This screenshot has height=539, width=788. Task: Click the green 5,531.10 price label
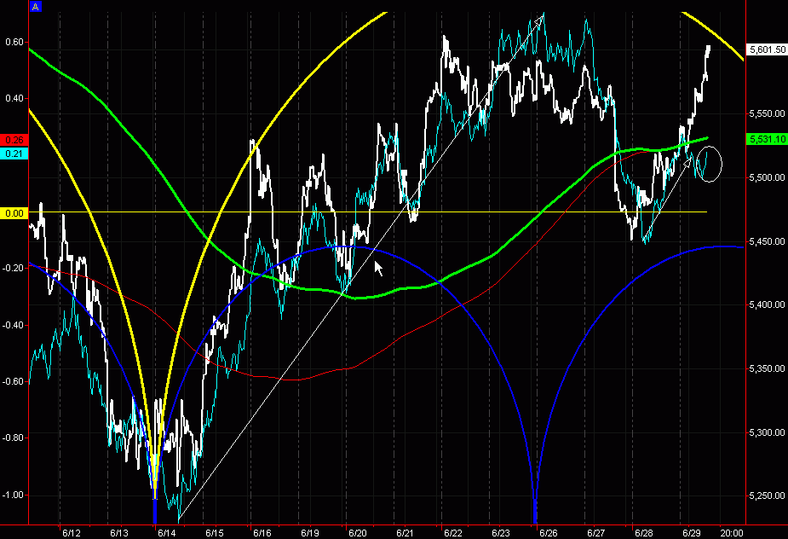pos(767,139)
